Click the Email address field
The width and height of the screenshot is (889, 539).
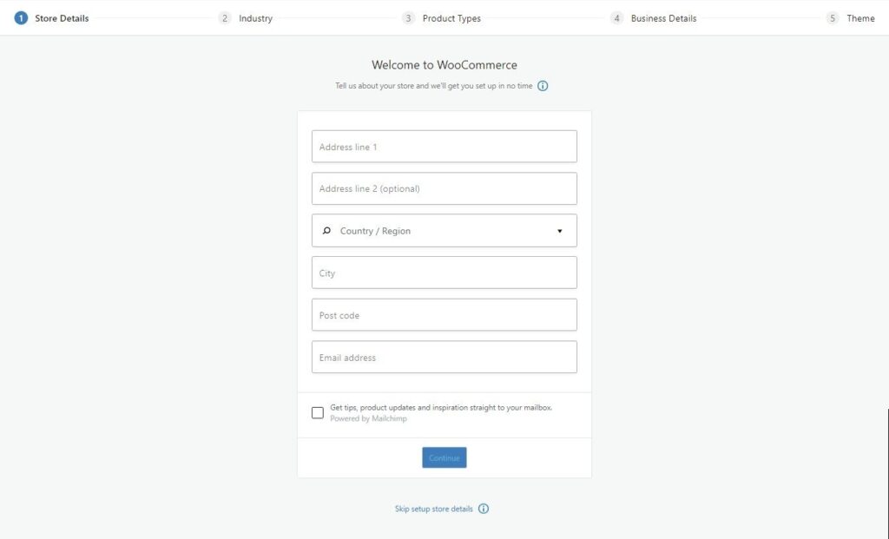tap(444, 357)
